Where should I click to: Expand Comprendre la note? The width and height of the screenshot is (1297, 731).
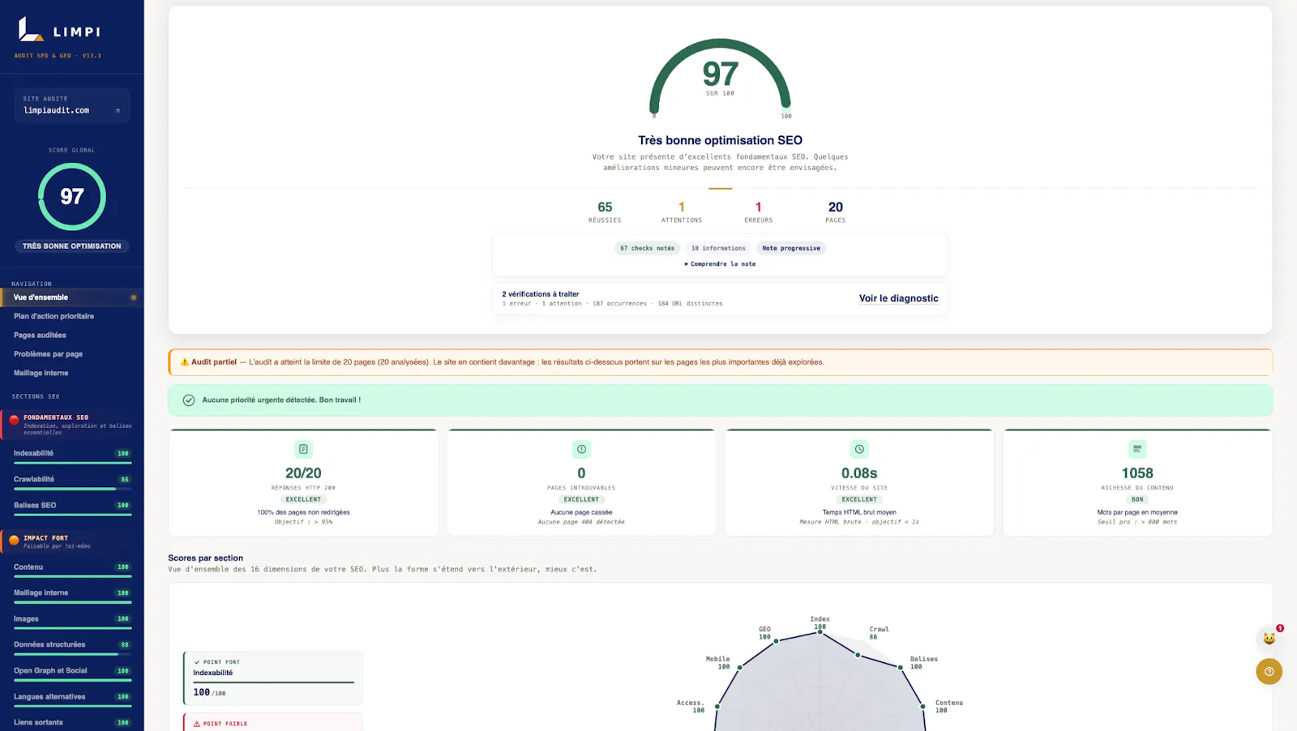[720, 264]
